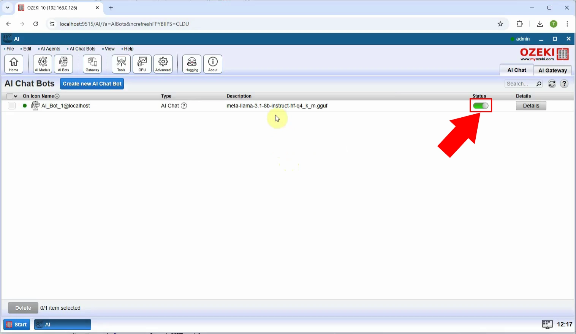Click the help question mark near search
The width and height of the screenshot is (576, 334).
[565, 84]
